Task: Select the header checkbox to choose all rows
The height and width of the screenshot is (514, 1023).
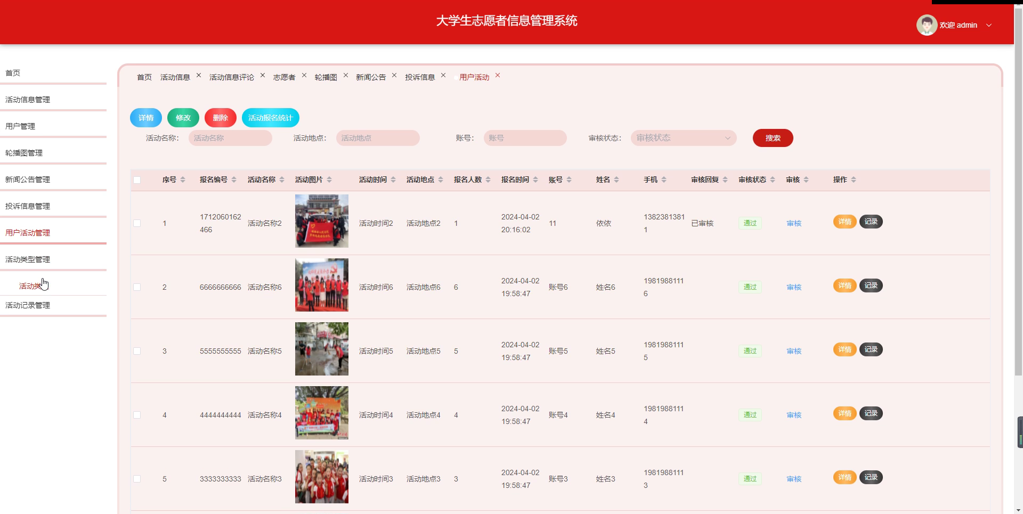Action: pos(137,180)
